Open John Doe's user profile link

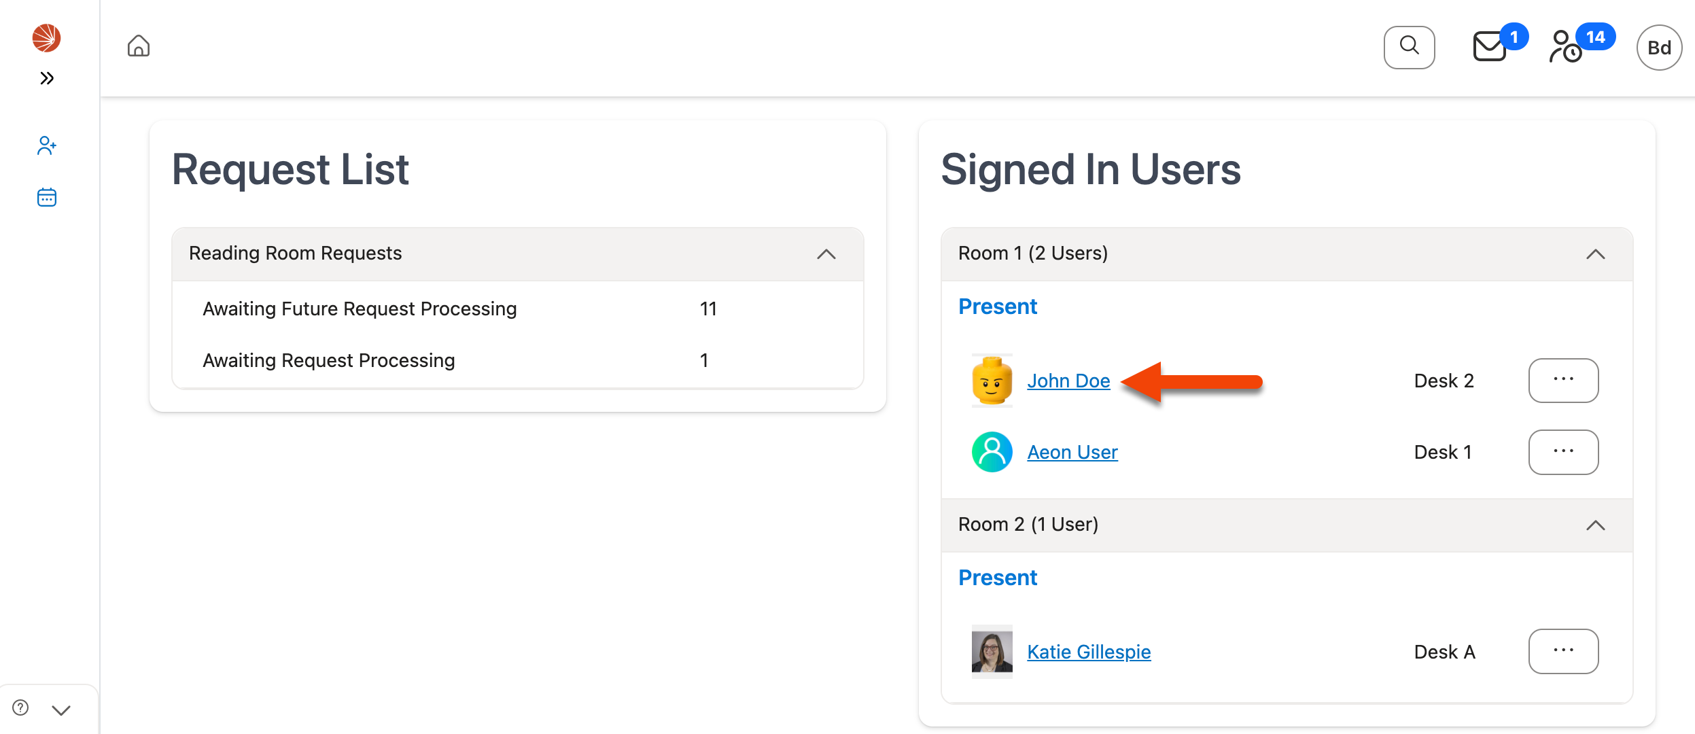coord(1068,381)
